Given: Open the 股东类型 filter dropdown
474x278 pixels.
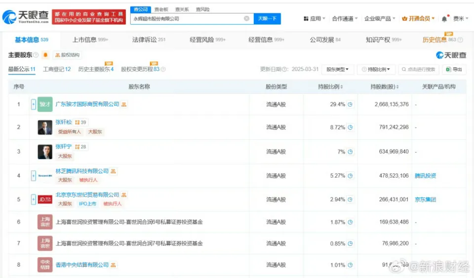Looking at the screenshot, I should click(337, 69).
